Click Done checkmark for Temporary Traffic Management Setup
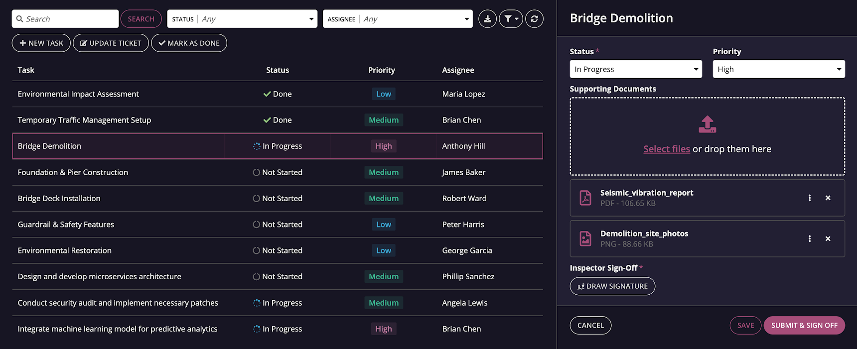 tap(267, 120)
